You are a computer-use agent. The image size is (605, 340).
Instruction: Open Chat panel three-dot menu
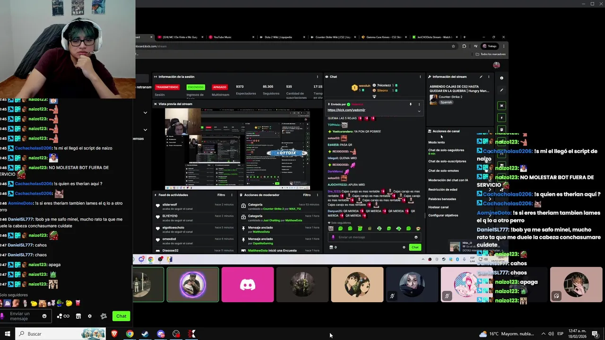click(420, 76)
